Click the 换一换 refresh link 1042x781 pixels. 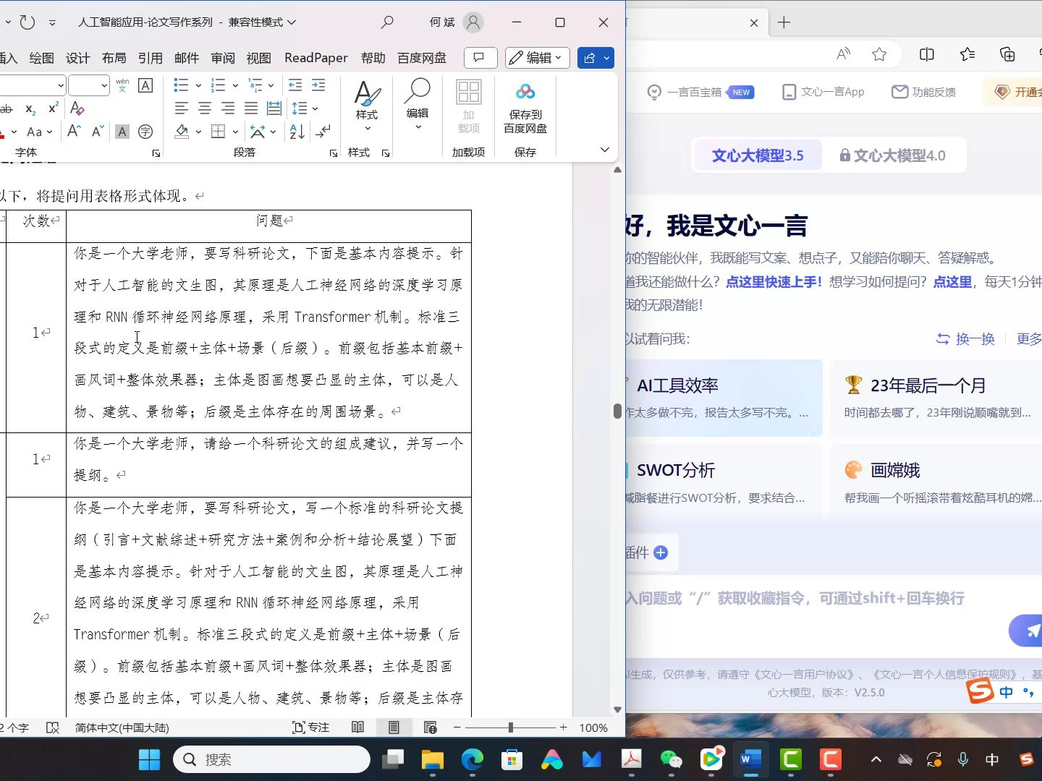(x=965, y=339)
